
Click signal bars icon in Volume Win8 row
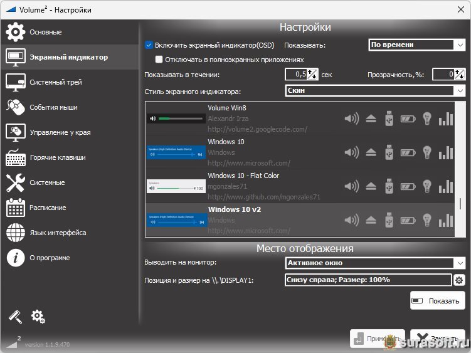[x=446, y=118]
